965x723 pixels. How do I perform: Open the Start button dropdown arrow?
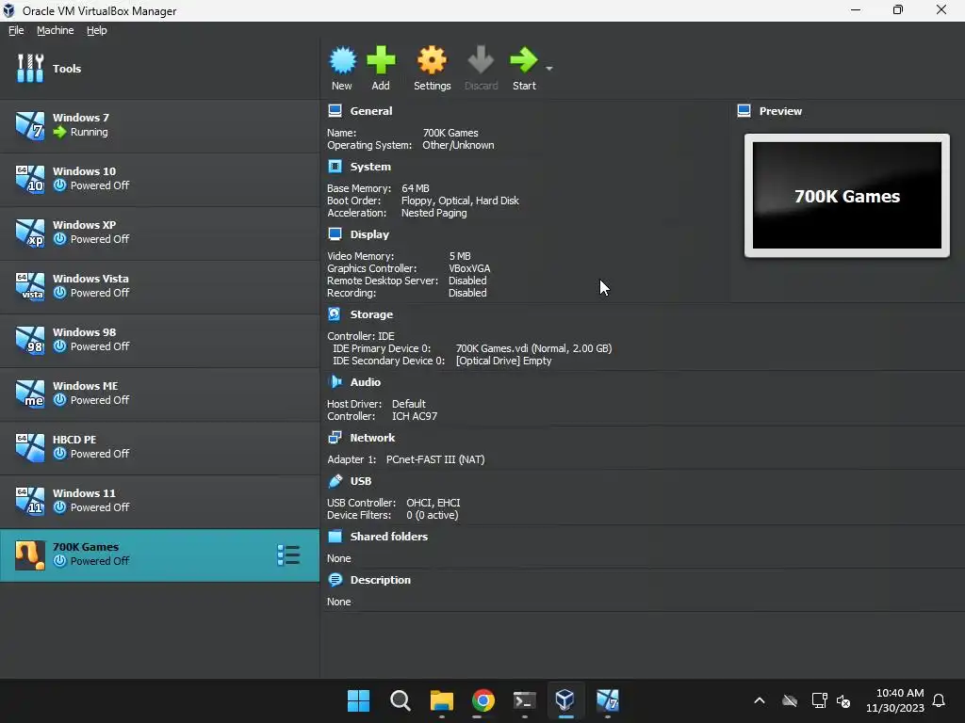pos(549,68)
